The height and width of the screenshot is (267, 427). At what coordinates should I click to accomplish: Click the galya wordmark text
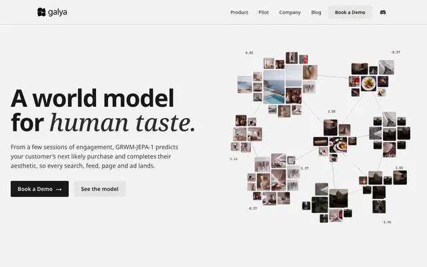(57, 12)
